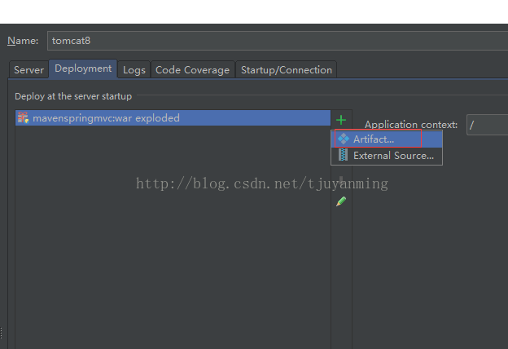Viewport: 508px width, 349px height.
Task: Select the Deployment tab
Action: pos(83,69)
